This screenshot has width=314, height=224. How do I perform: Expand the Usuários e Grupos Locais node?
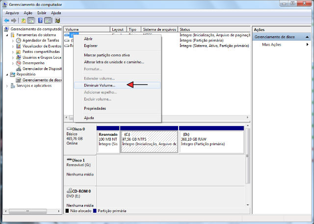coord(13,58)
